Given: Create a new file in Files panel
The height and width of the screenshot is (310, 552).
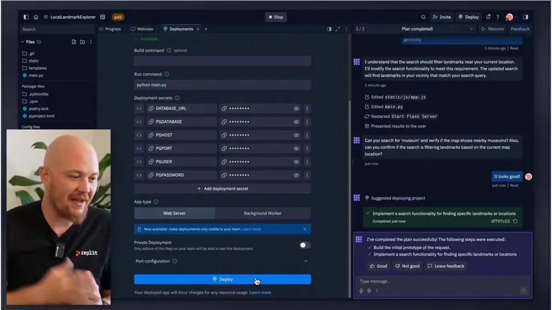Looking at the screenshot, I should point(73,42).
